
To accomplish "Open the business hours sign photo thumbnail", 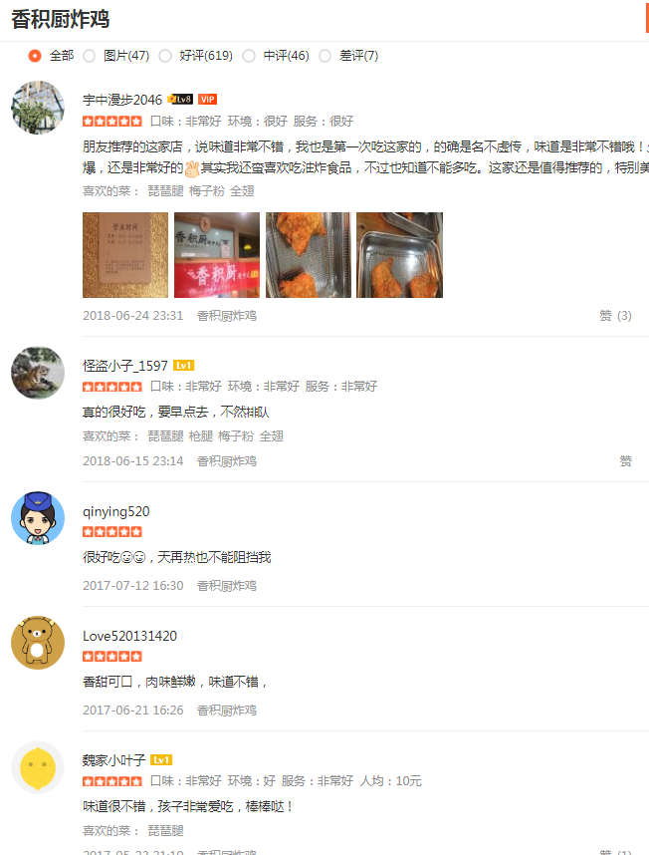I will tap(125, 255).
